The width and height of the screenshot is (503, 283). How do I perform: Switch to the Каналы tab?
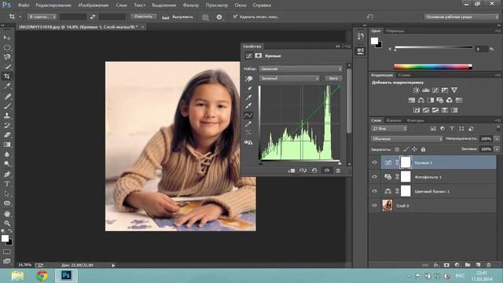(x=394, y=120)
